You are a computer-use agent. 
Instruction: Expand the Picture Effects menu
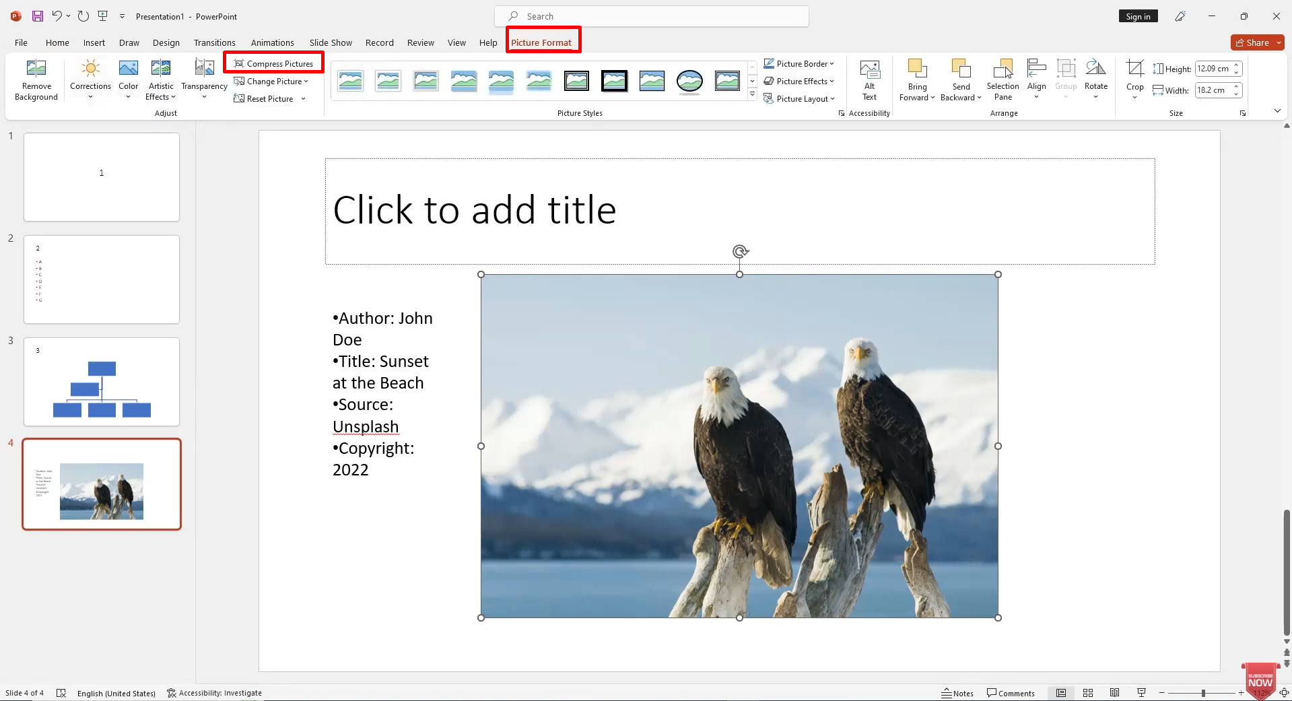(799, 81)
